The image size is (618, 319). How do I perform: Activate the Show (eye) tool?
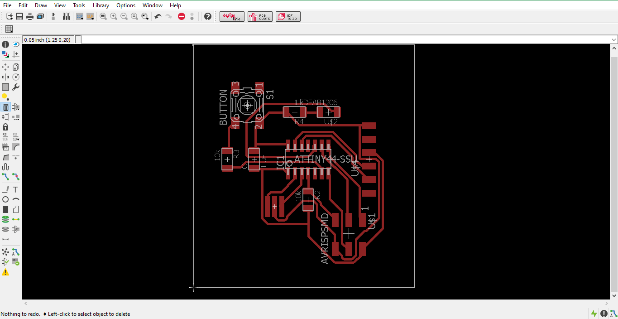[x=16, y=44]
